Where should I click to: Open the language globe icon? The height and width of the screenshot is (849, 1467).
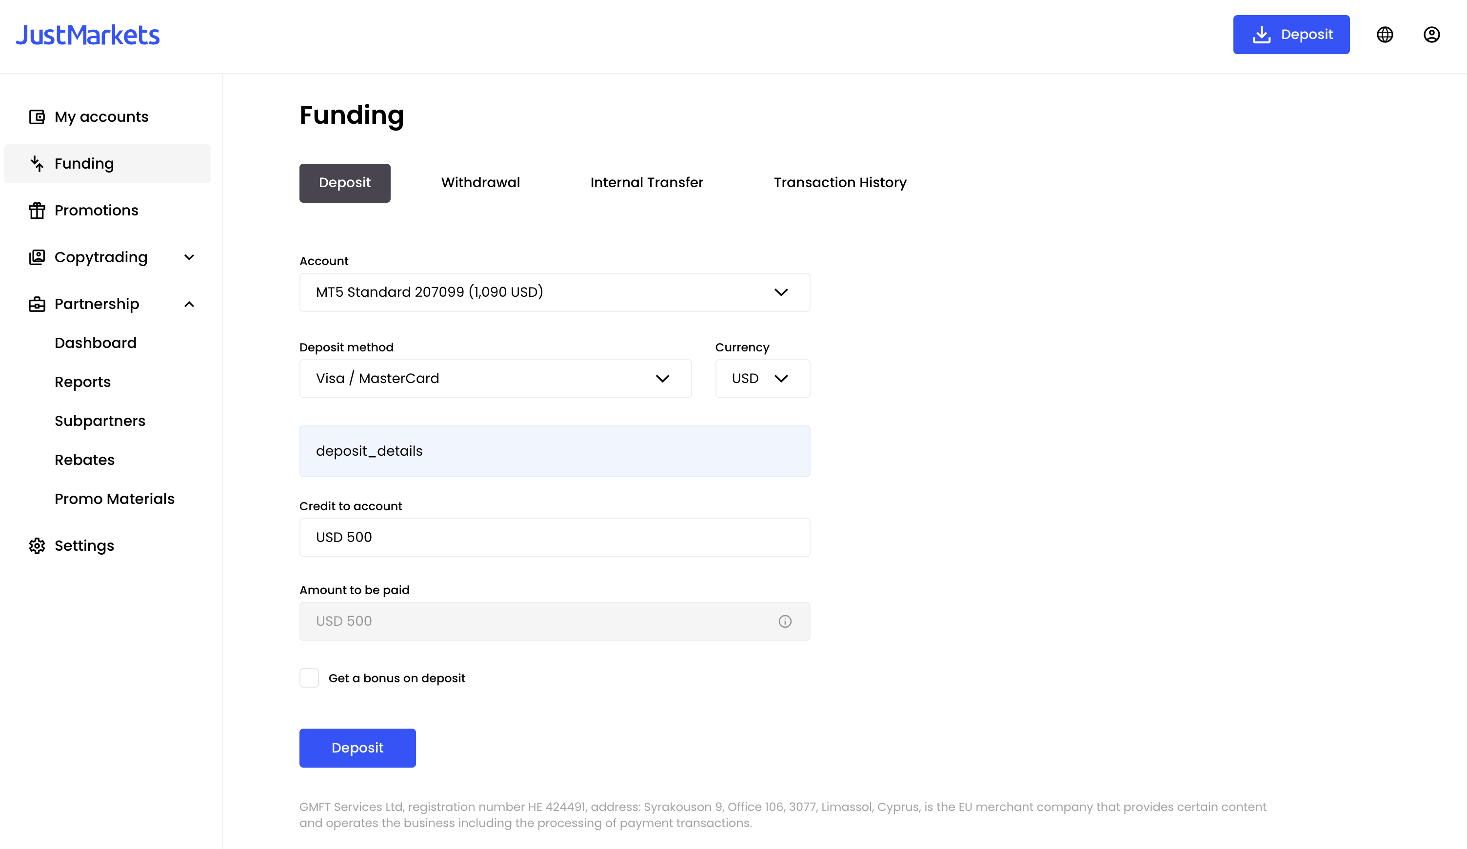1385,35
